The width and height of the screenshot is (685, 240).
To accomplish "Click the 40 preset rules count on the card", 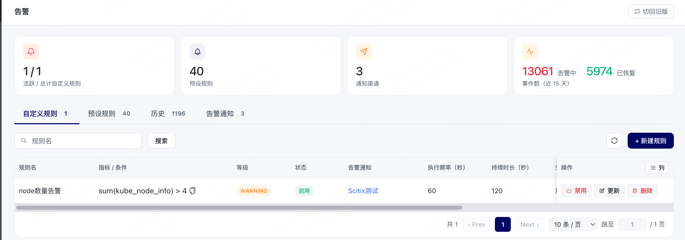I will [196, 71].
